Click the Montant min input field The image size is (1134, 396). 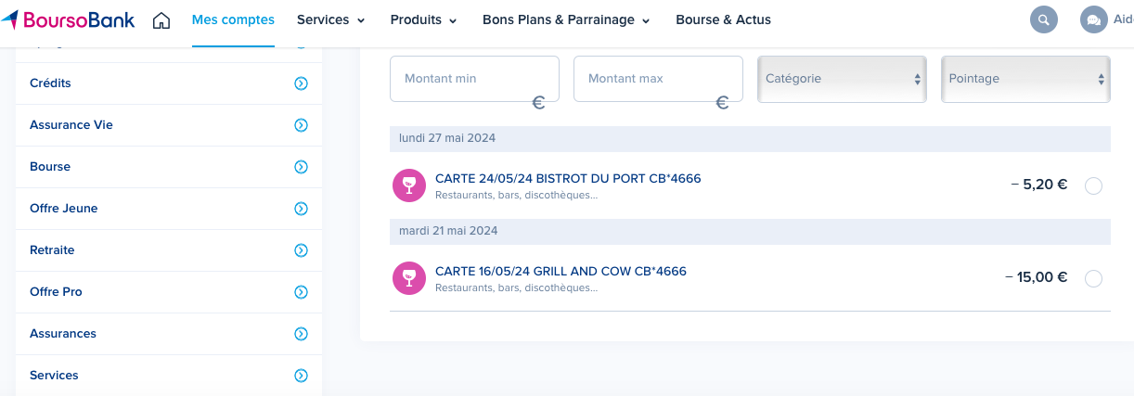pos(474,79)
